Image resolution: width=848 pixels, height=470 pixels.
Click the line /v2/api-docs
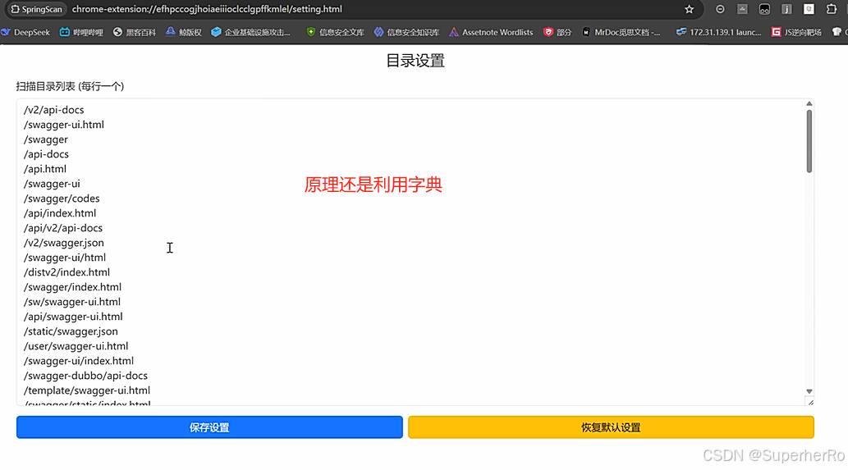[x=53, y=110]
